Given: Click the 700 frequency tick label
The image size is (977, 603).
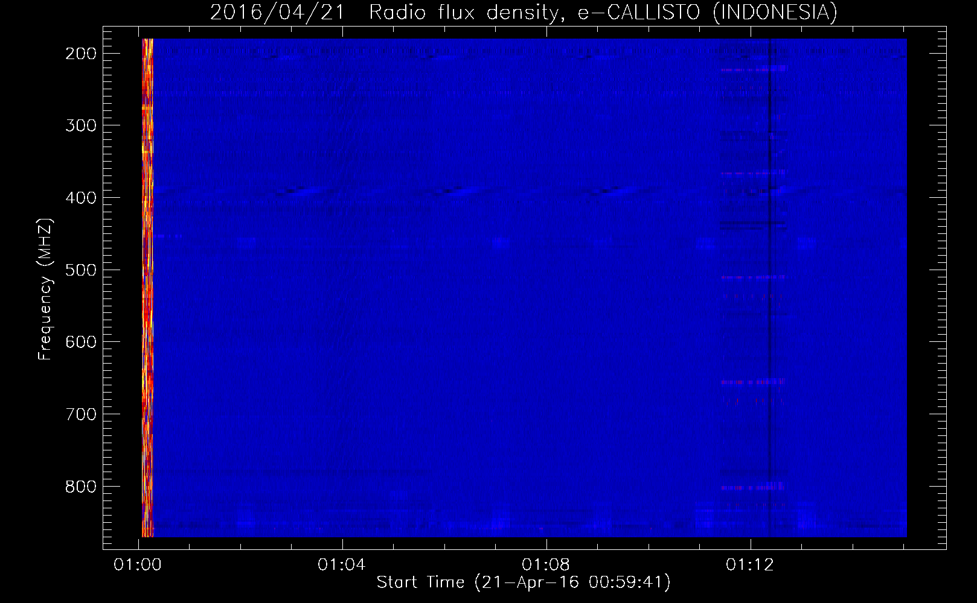Looking at the screenshot, I should [x=80, y=414].
